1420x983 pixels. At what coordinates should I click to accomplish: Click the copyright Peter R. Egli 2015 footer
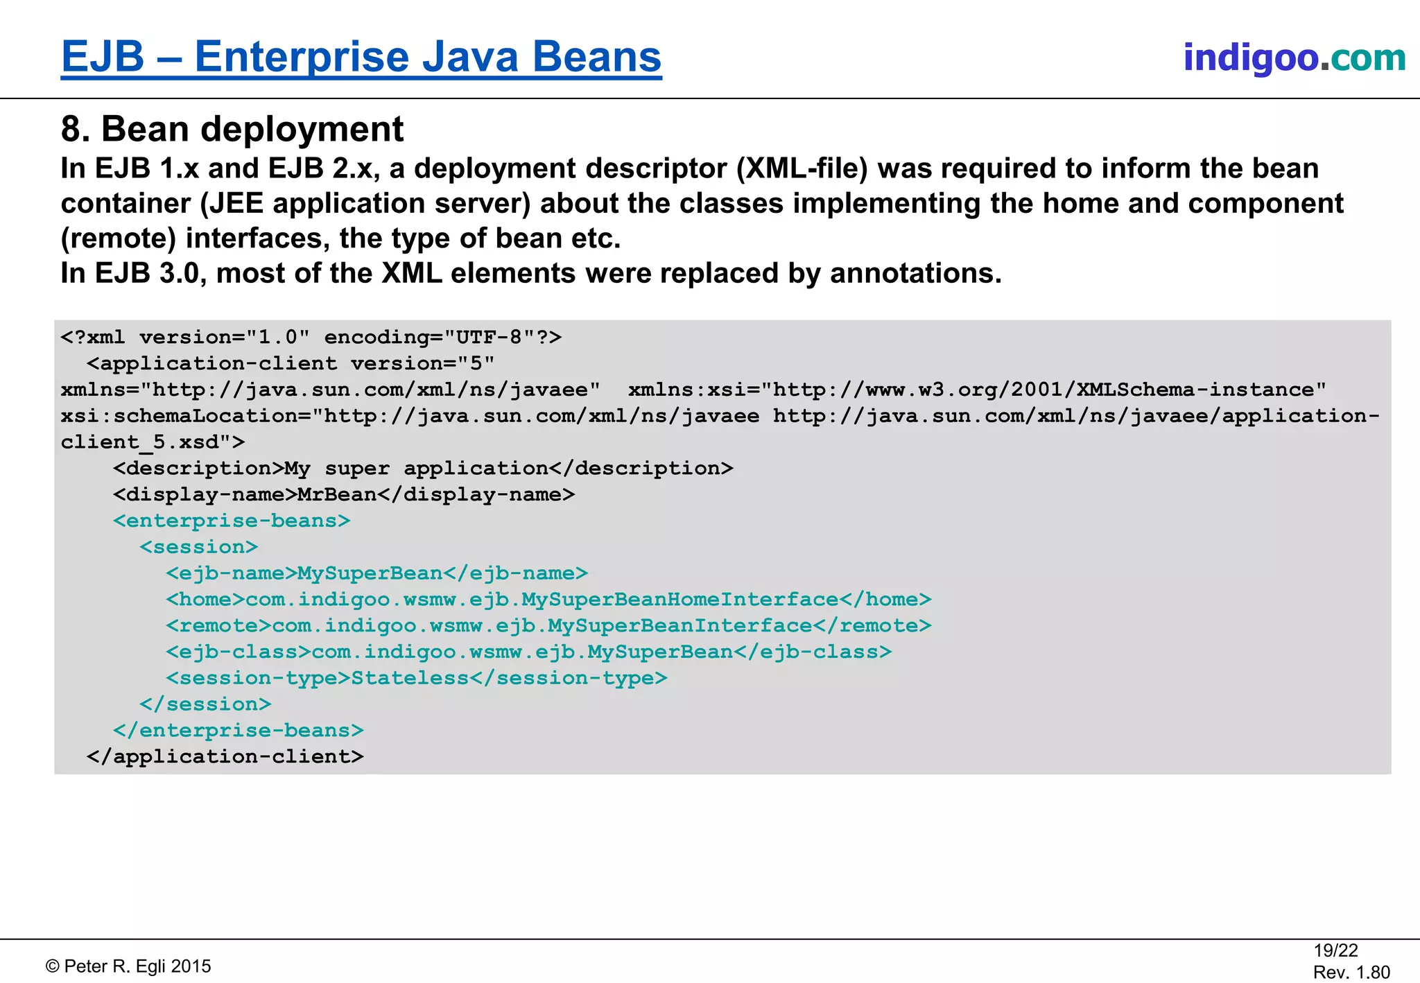[x=128, y=966]
